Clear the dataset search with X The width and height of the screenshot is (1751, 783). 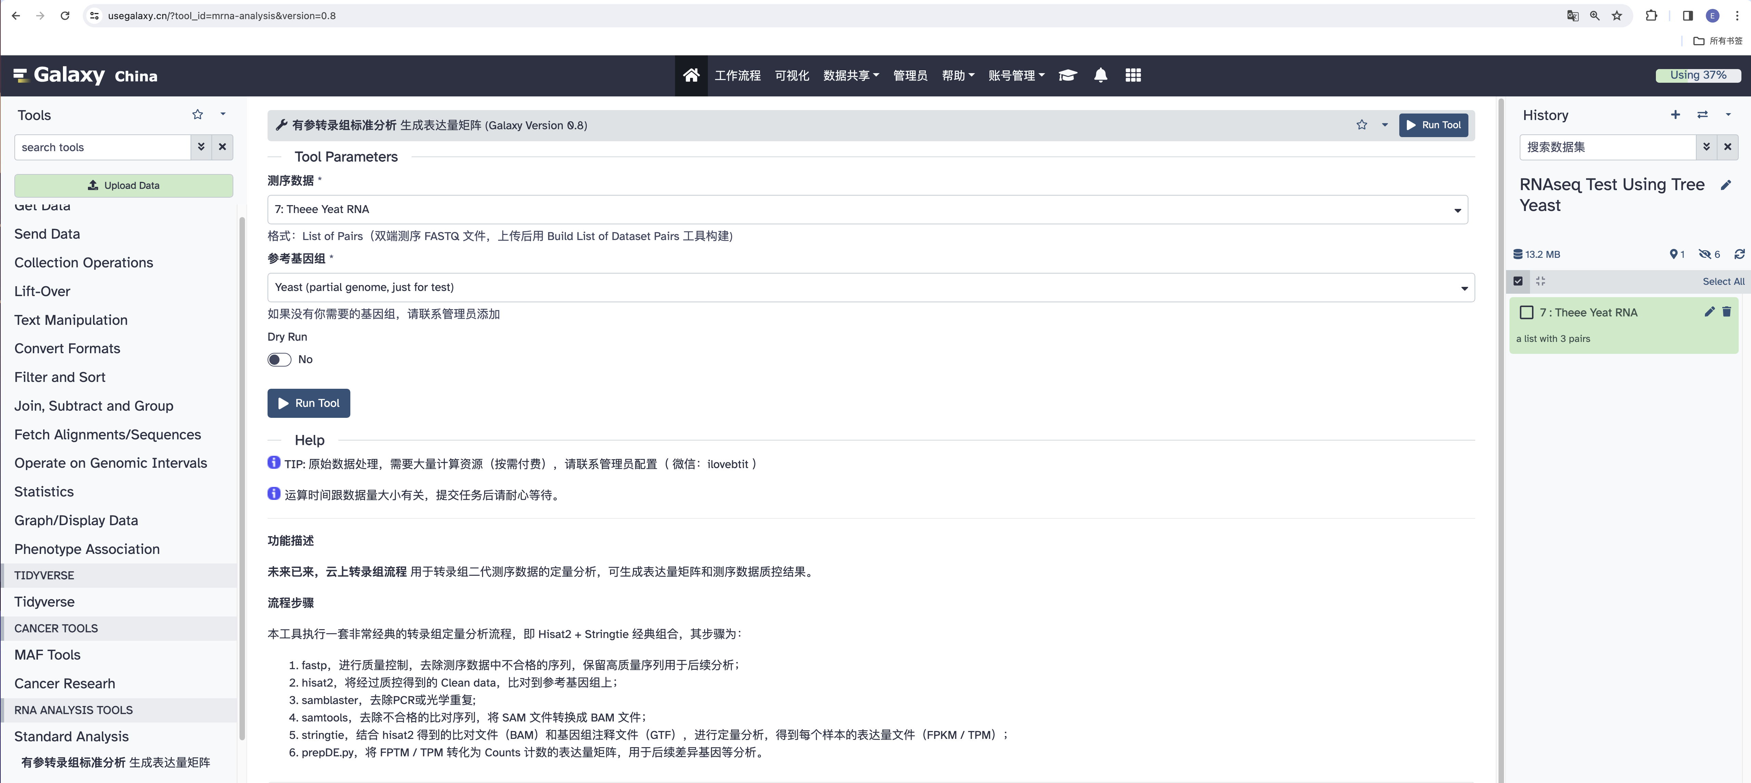click(1728, 147)
